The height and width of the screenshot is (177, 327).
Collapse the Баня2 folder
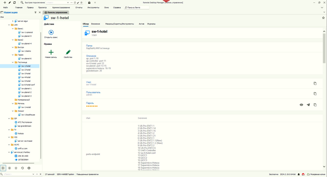(13, 40)
